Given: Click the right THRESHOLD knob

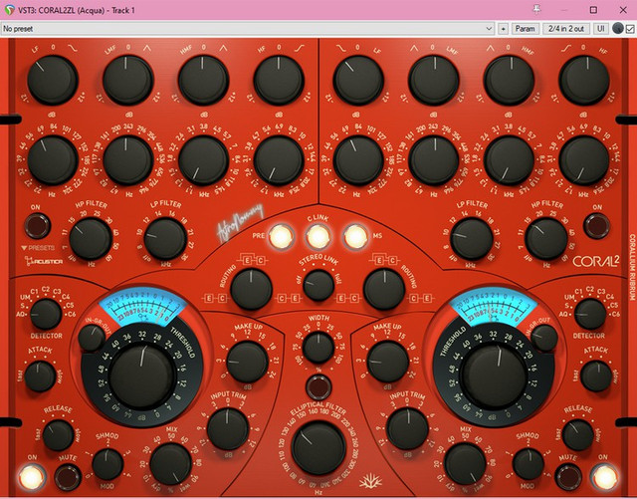Looking at the screenshot, I should click(x=494, y=376).
